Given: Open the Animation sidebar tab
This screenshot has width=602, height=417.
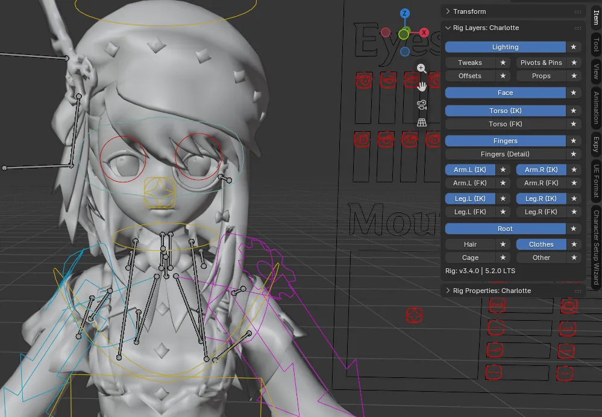Looking at the screenshot, I should pyautogui.click(x=596, y=108).
